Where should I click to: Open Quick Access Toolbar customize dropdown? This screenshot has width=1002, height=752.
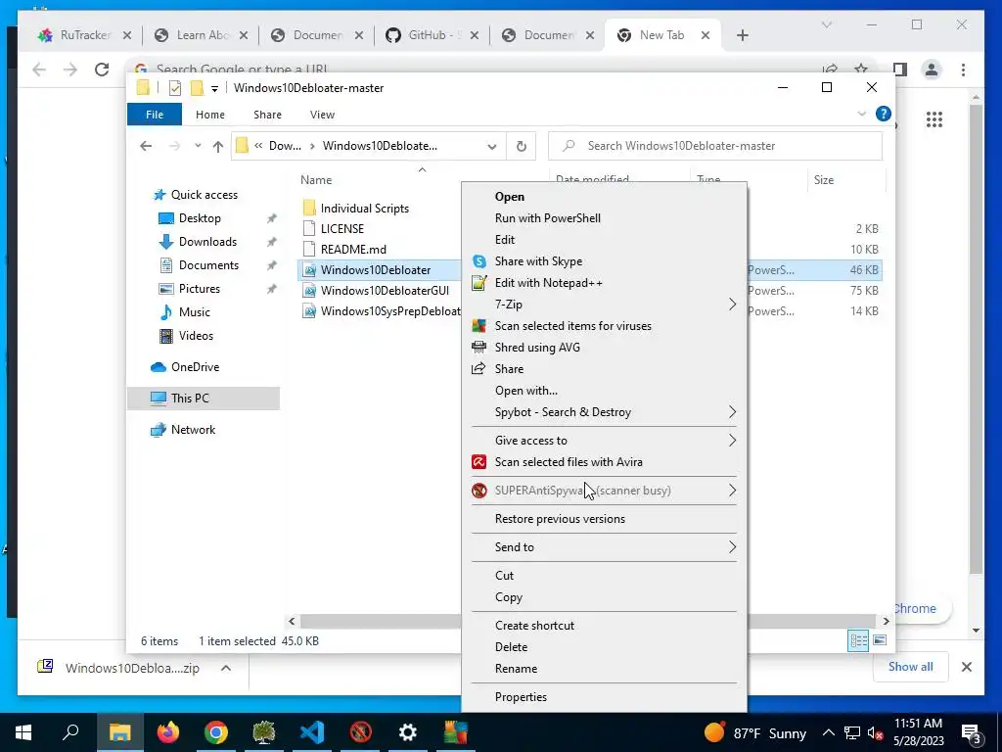pos(214,89)
